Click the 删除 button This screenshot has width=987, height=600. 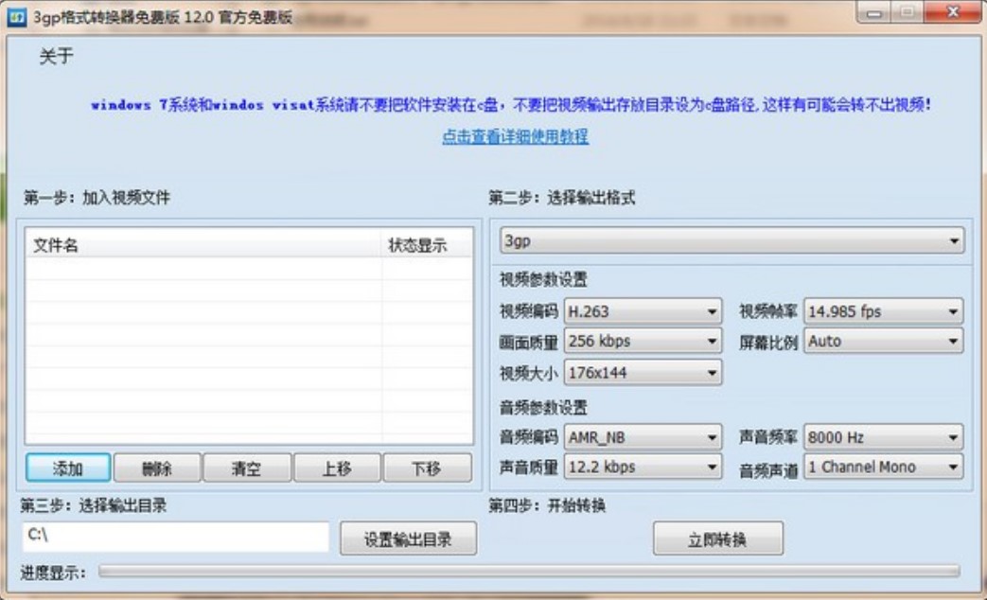coord(157,468)
